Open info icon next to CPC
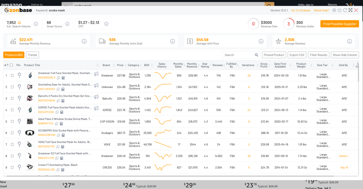The image size is (363, 189). point(106,24)
